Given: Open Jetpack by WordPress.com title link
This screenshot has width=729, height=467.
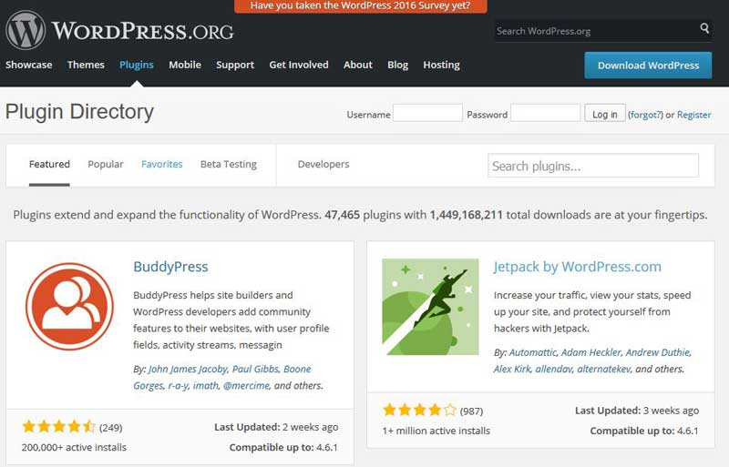Looking at the screenshot, I should pyautogui.click(x=577, y=267).
